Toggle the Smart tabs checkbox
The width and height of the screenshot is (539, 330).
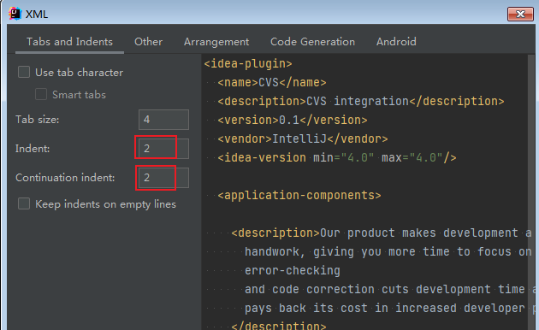click(x=41, y=94)
